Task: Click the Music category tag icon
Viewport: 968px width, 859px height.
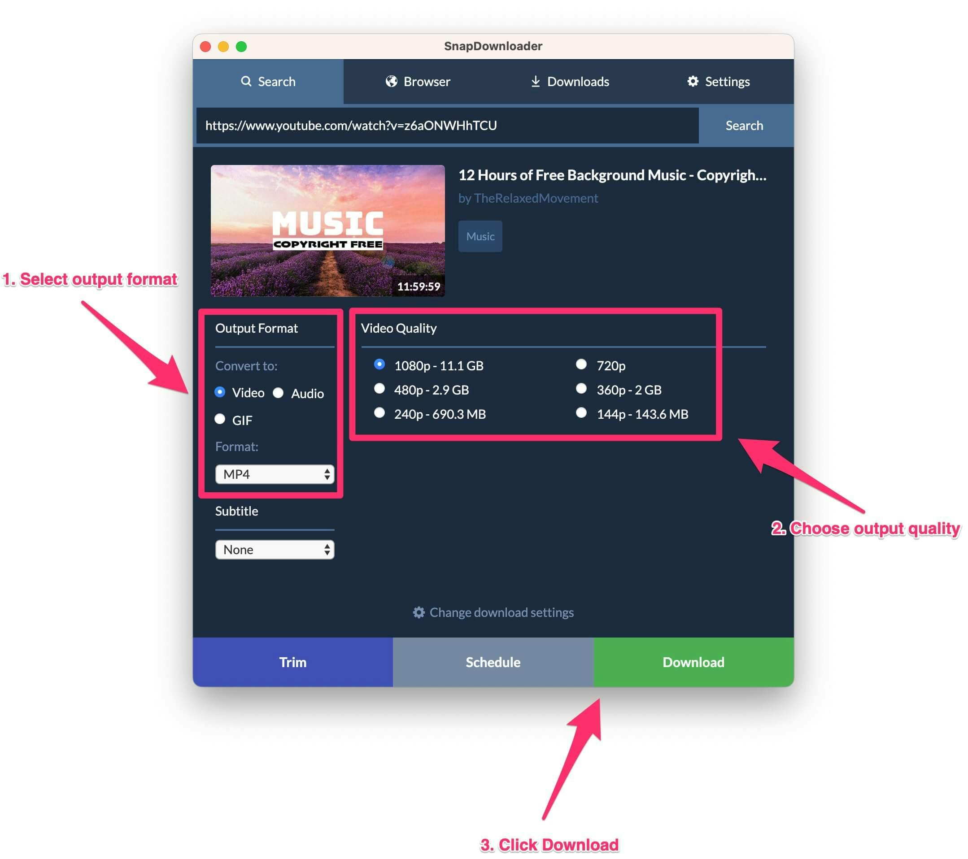Action: click(481, 236)
